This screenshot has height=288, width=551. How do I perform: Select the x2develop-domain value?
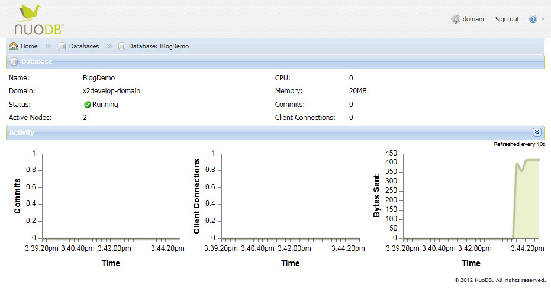click(x=111, y=91)
